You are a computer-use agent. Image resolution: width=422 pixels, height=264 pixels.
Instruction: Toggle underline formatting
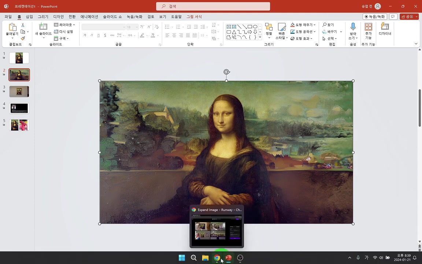pyautogui.click(x=98, y=35)
